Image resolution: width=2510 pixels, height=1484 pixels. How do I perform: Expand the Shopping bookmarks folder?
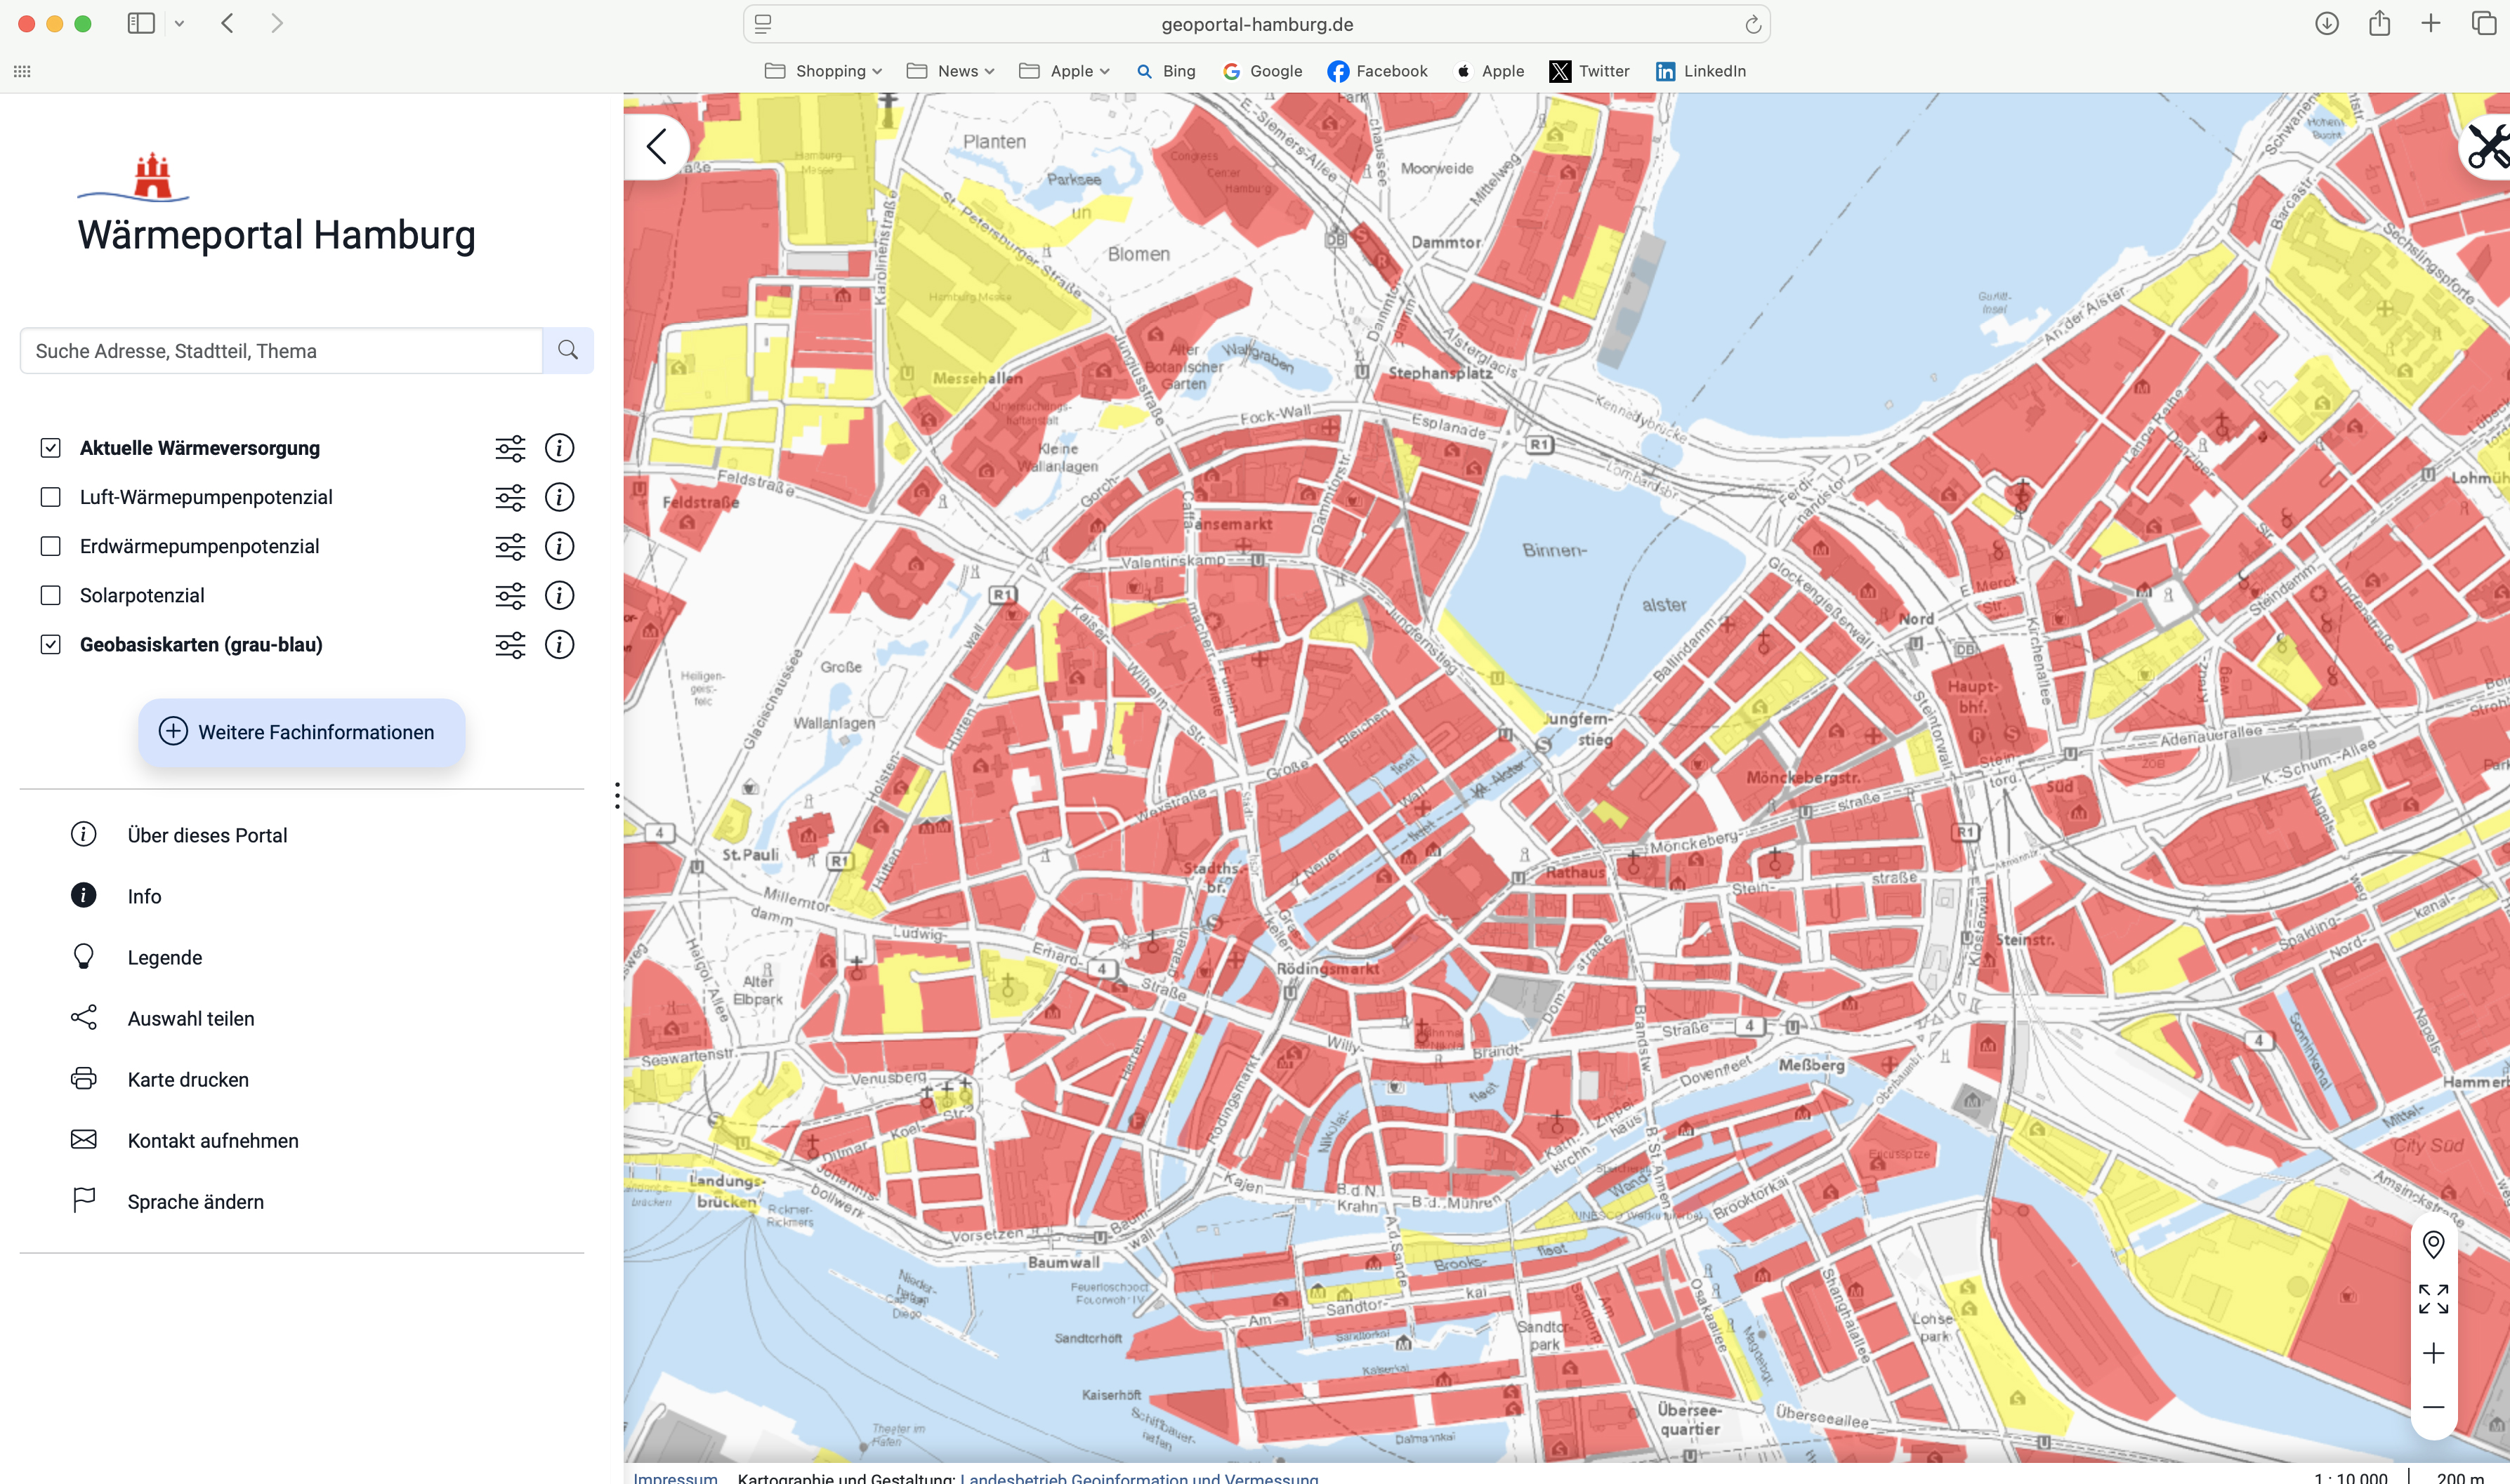click(x=822, y=71)
